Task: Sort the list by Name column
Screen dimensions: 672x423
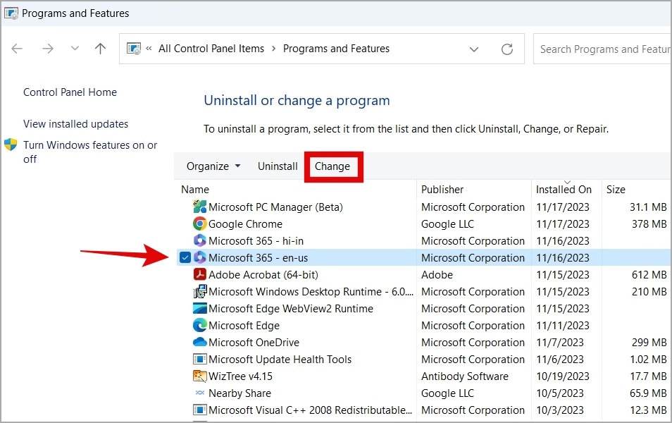Action: pos(195,190)
